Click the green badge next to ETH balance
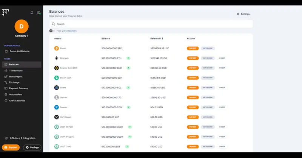 [x=128, y=58]
